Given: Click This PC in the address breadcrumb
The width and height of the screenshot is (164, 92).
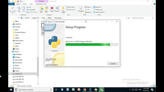Looking at the screenshot, I should [27, 18].
